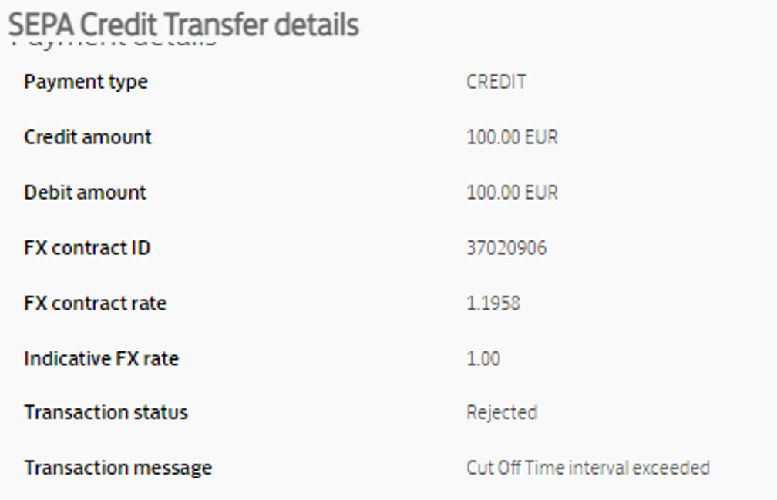Viewport: 777px width, 500px height.
Task: Select the FX contract rate label
Action: point(96,304)
